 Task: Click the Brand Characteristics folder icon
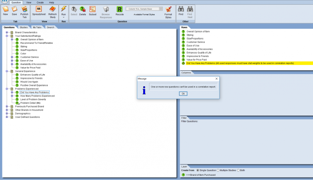tap(12, 32)
